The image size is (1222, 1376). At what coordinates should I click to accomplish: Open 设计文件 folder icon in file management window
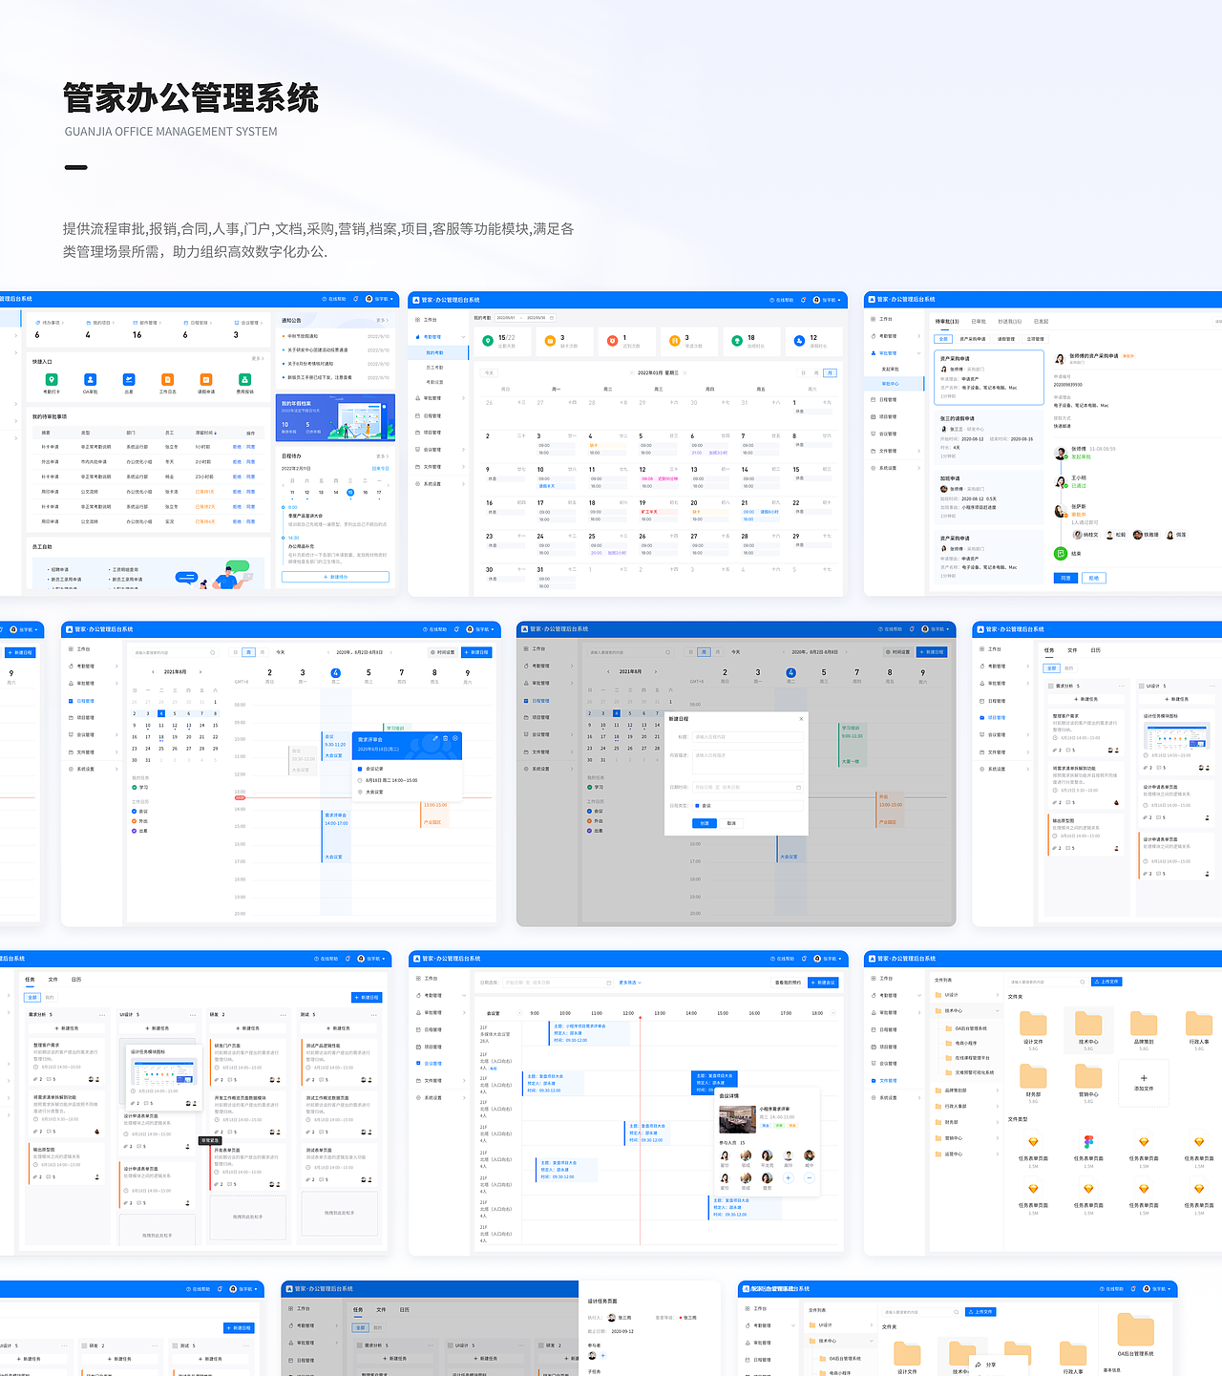click(1033, 1024)
